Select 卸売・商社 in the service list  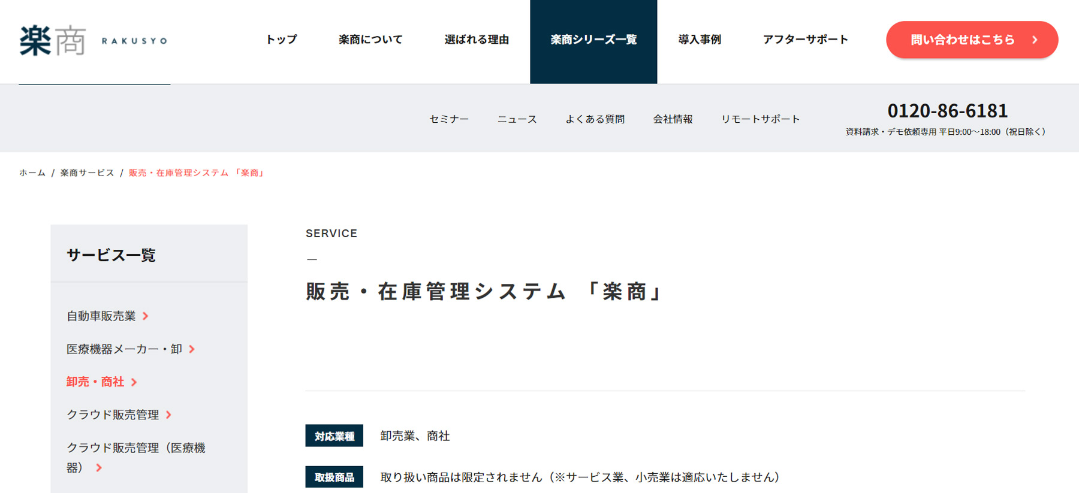(95, 382)
